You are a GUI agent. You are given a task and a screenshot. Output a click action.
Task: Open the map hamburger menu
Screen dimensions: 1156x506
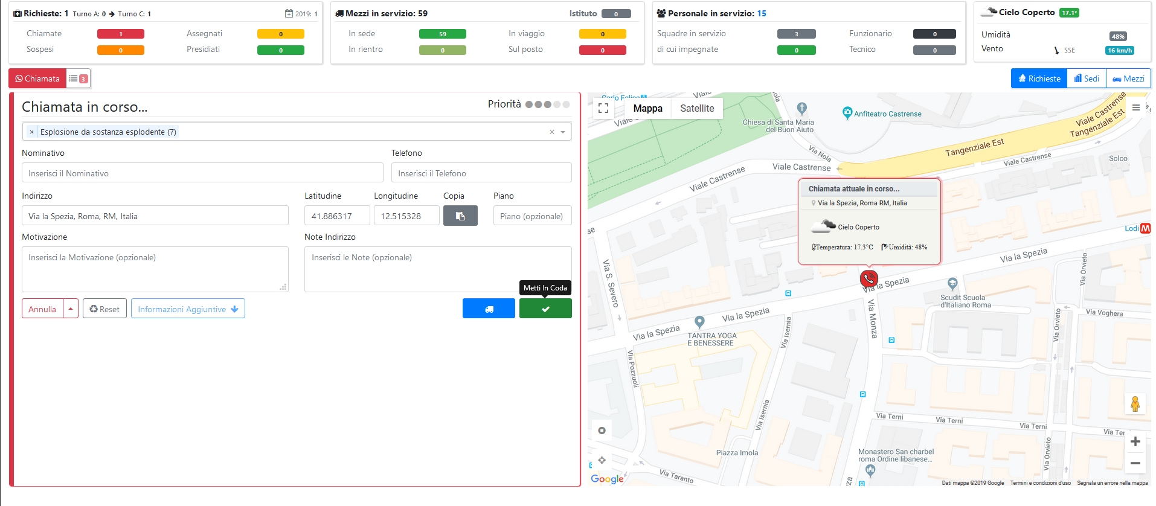click(x=1136, y=107)
